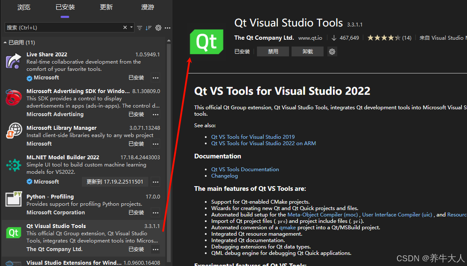Click verified badge next to Live Share Microsoft

point(29,78)
